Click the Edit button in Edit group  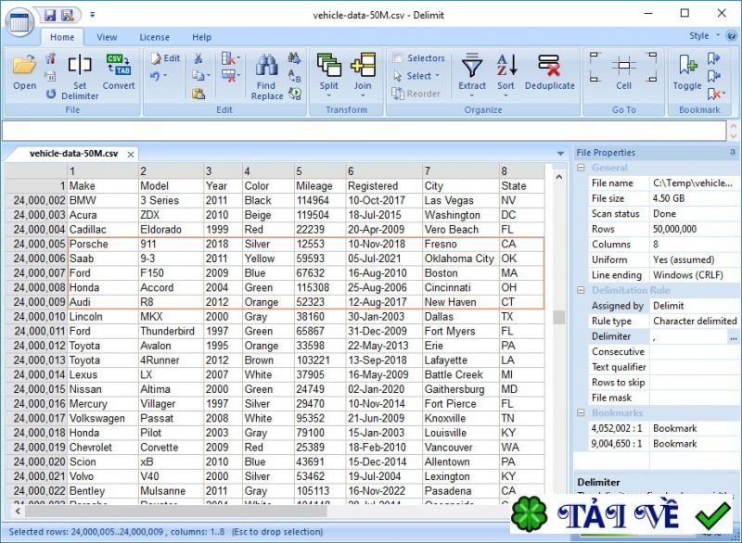click(x=164, y=57)
